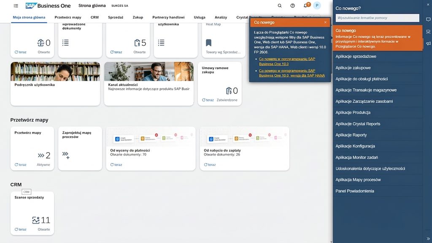The width and height of the screenshot is (432, 243).
Task: Refresh the Przetwórz mapy tile
Action: point(21,164)
